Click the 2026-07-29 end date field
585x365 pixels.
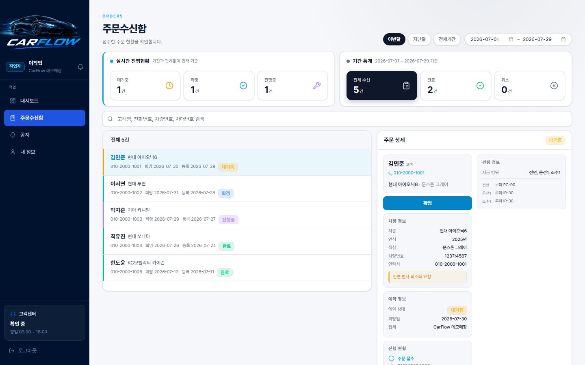click(544, 39)
